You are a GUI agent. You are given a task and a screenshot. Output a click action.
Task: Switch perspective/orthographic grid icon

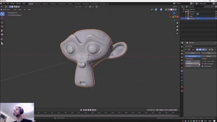[177, 34]
